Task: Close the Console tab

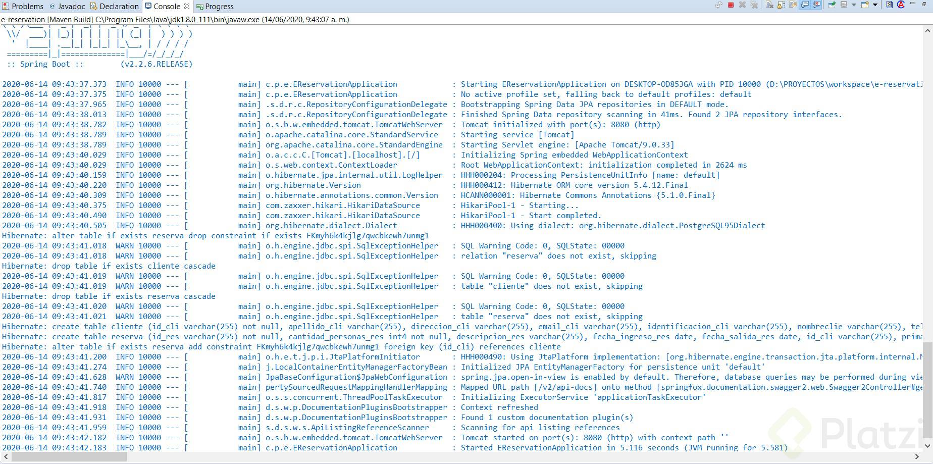Action: click(187, 6)
